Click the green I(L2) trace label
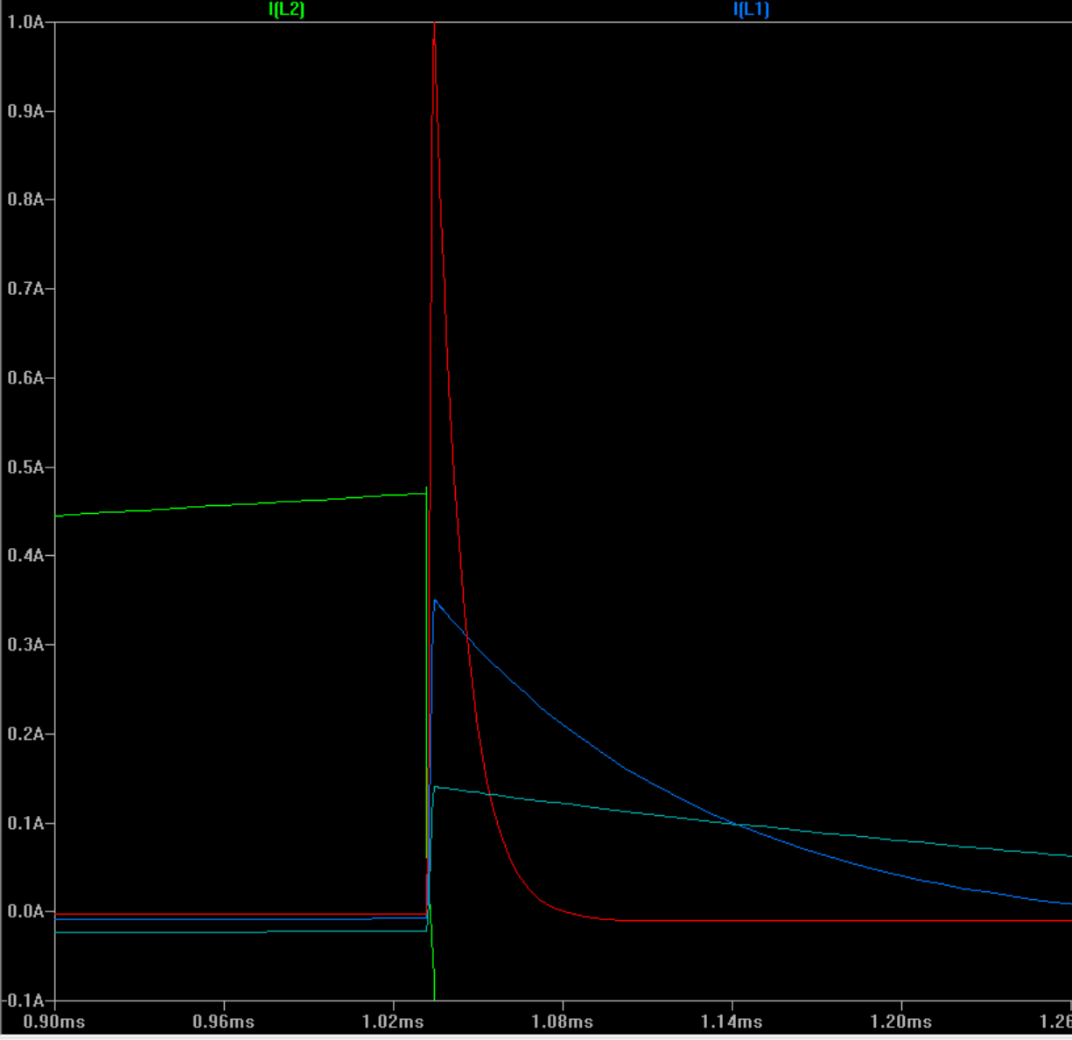The width and height of the screenshot is (1072, 1040). [x=286, y=10]
